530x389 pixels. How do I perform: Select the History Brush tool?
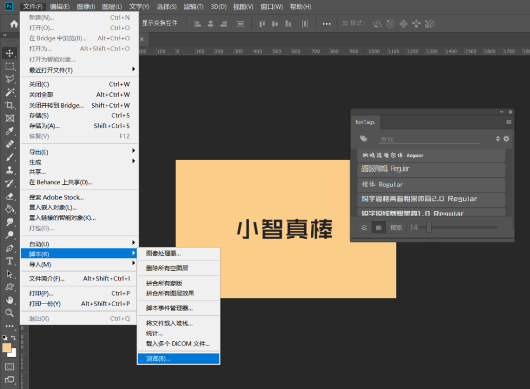[10, 183]
